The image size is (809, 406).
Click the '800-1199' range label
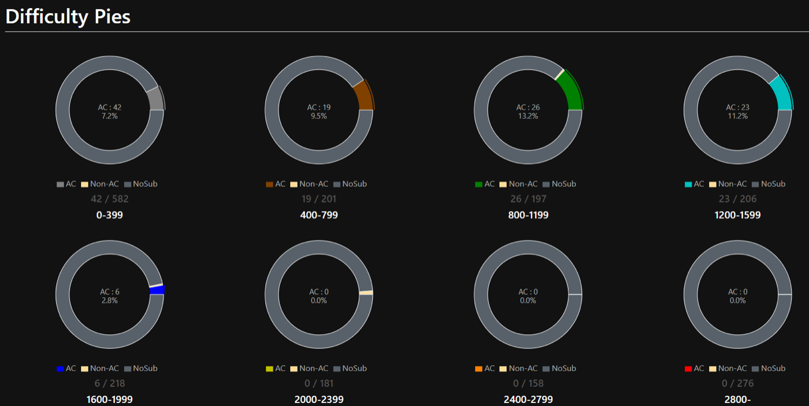click(528, 215)
